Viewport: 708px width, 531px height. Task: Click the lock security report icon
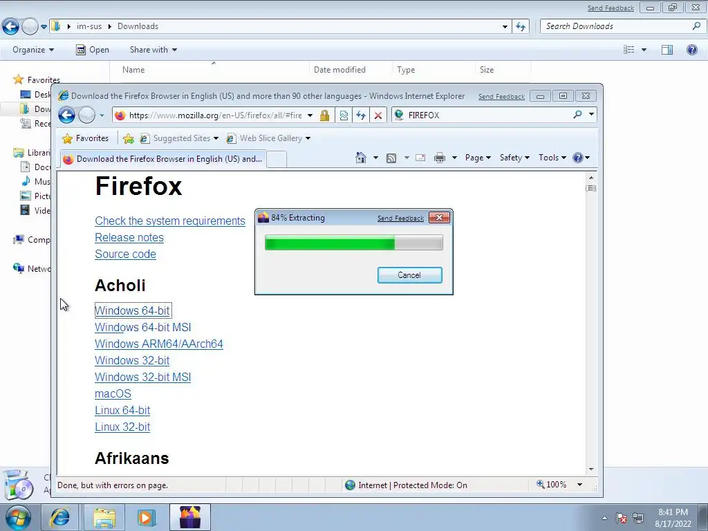tap(324, 115)
